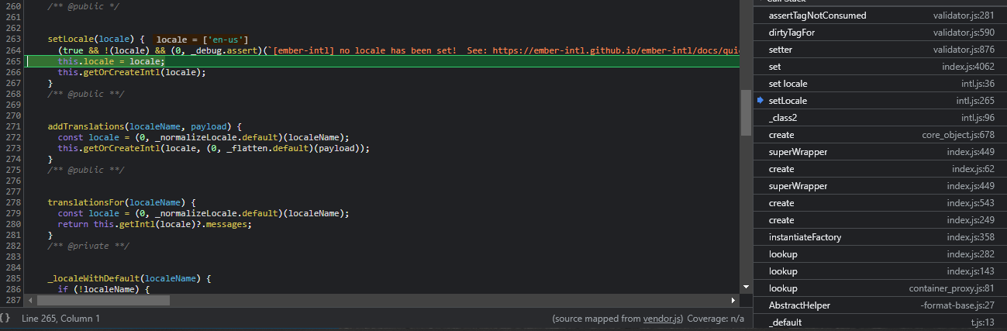Set a breakpoint on line number 279

[12, 213]
